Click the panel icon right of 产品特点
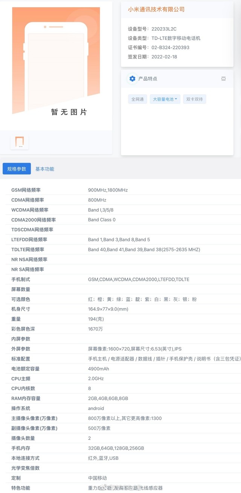This screenshot has height=493, width=241. [223, 79]
